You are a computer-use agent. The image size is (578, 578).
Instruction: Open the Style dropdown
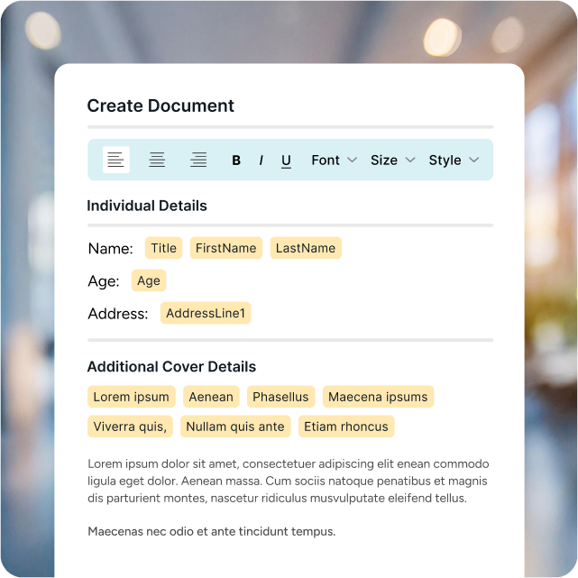coord(454,160)
